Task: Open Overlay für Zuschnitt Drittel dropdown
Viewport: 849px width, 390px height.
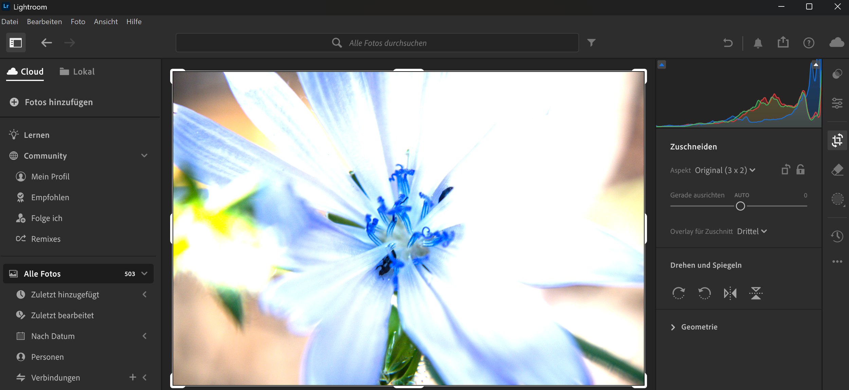Action: pos(752,231)
